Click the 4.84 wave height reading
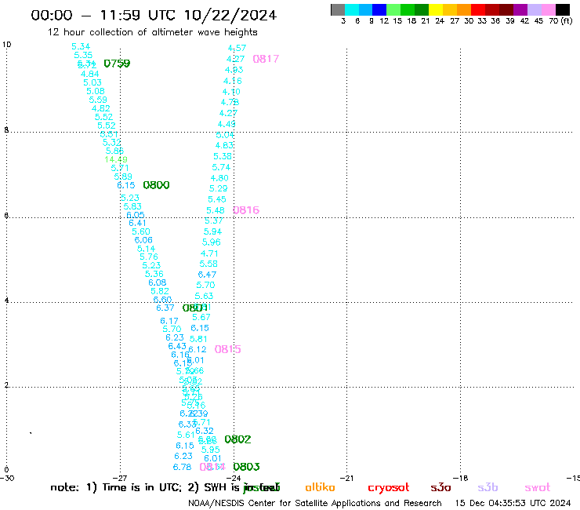Image resolution: width=580 pixels, height=510 pixels. [x=90, y=74]
